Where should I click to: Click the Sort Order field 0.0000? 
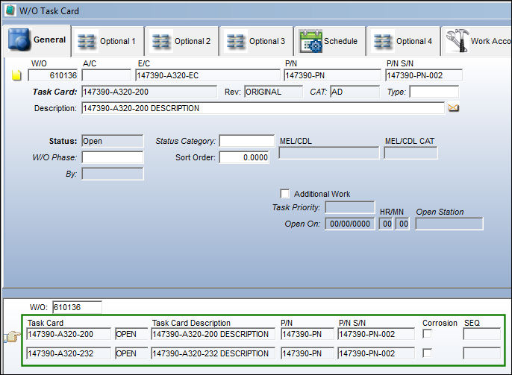[244, 157]
